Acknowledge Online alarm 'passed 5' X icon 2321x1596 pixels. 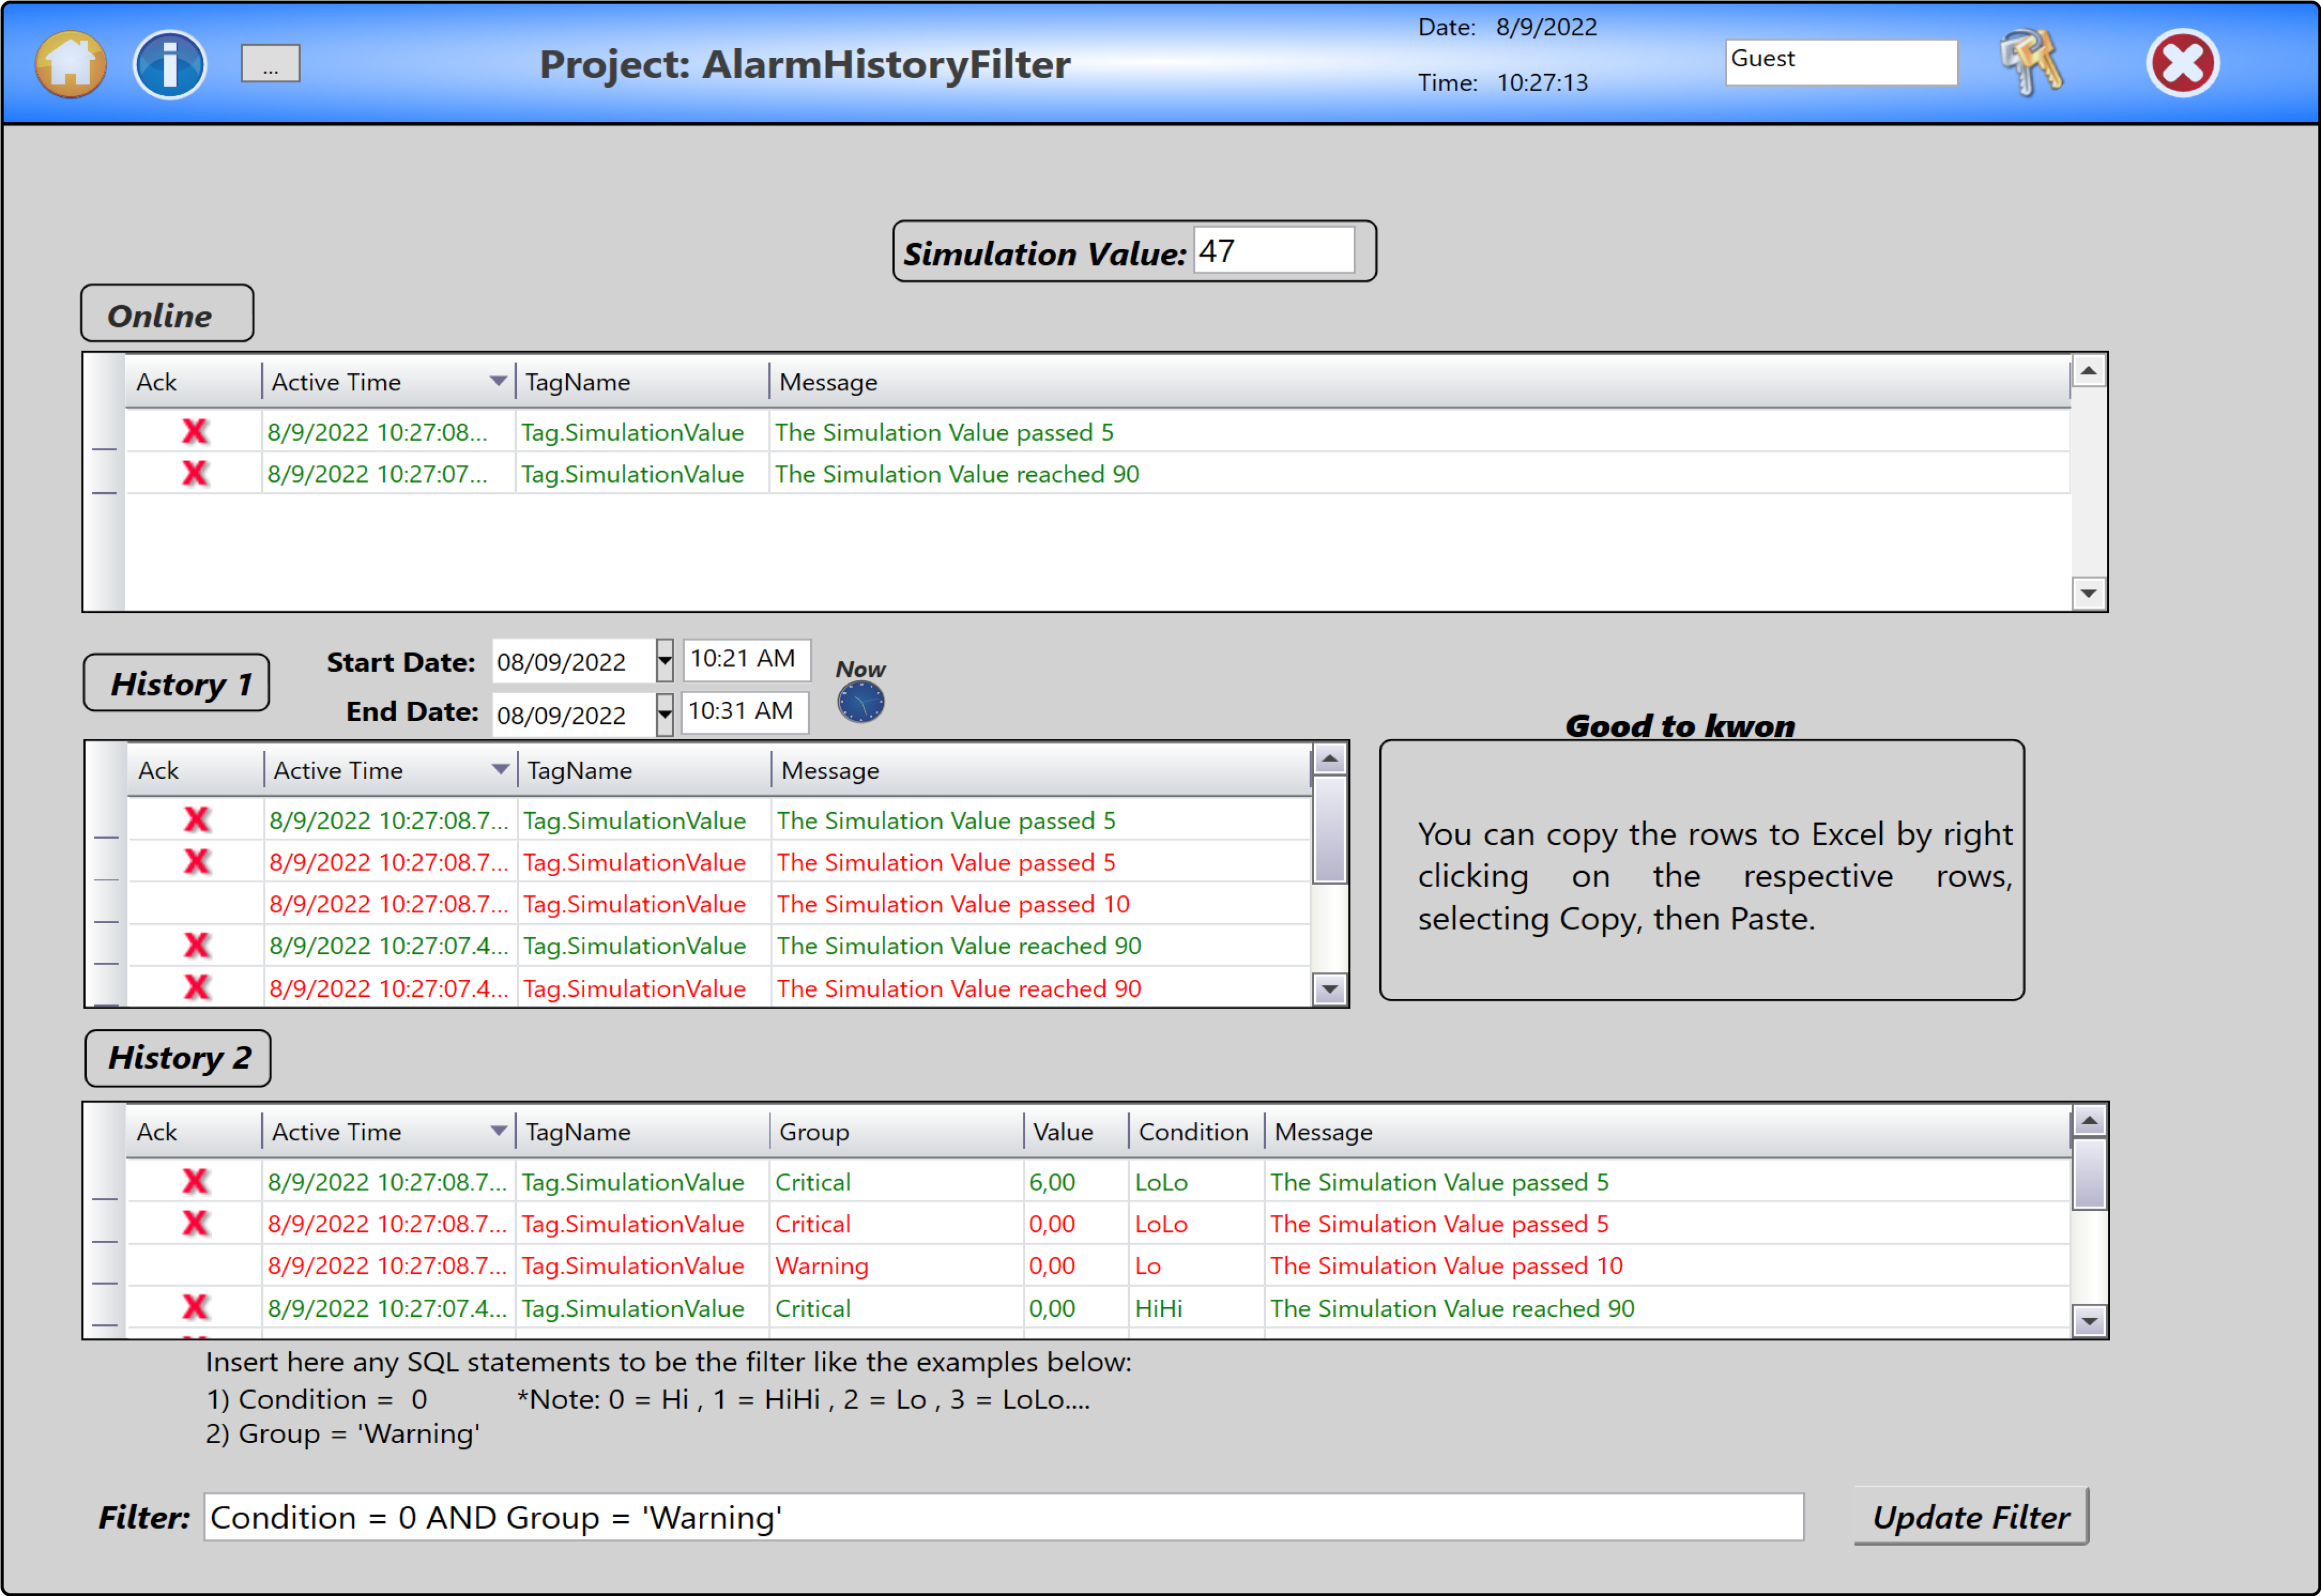click(x=195, y=431)
